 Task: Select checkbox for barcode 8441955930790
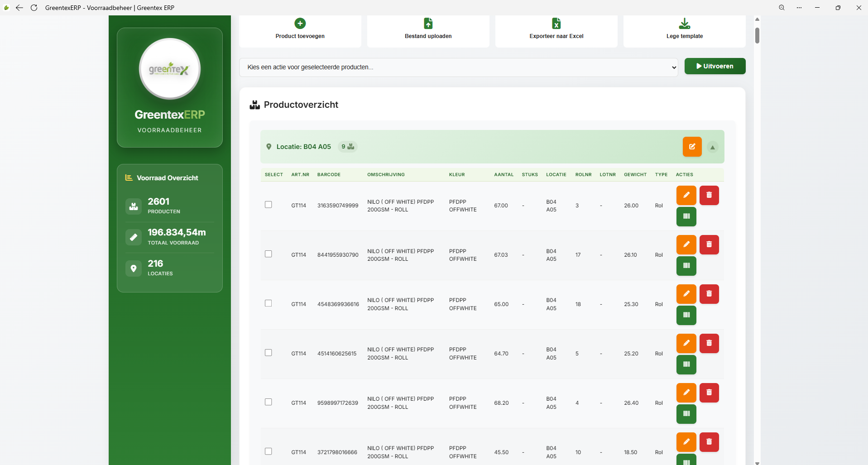(269, 254)
